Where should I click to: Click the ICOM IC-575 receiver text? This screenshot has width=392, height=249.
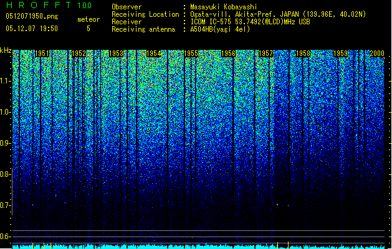(x=250, y=22)
